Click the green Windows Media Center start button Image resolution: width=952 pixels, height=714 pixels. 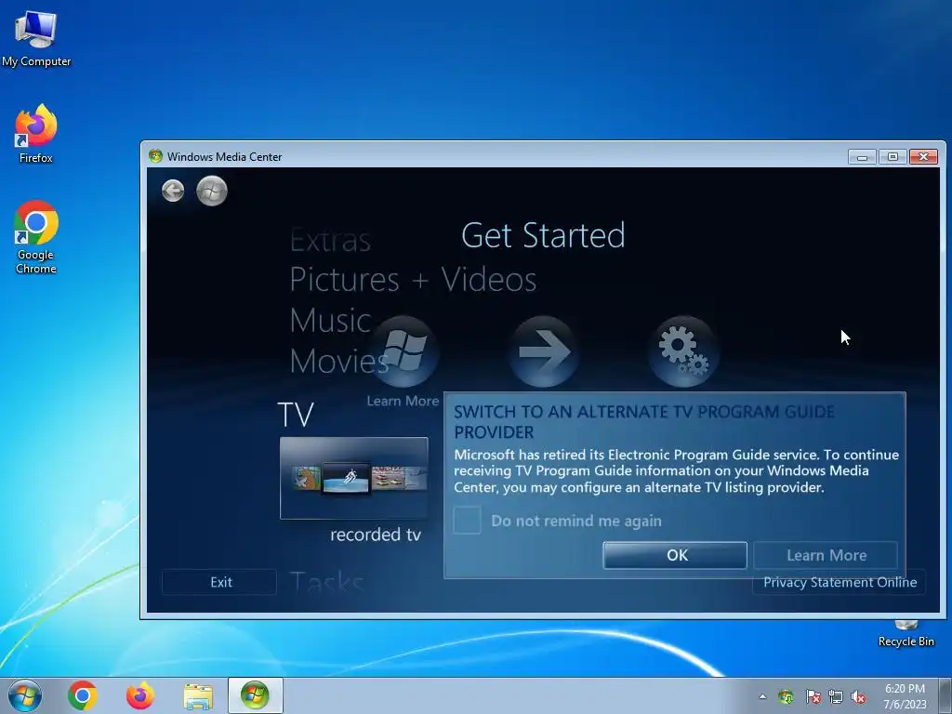[212, 191]
